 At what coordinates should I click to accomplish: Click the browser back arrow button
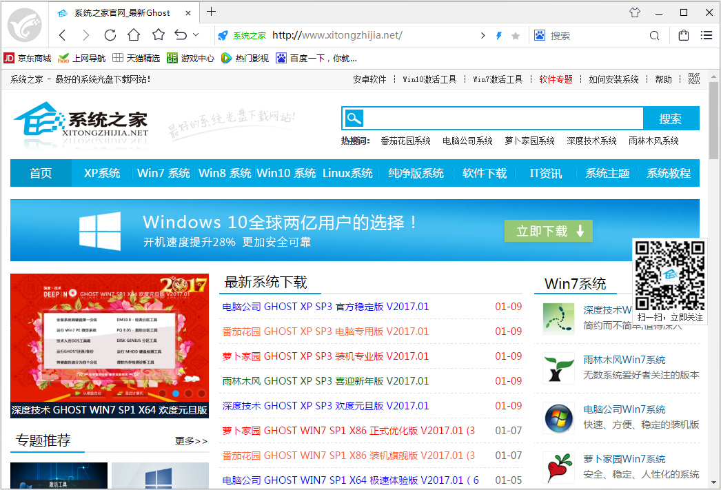pos(63,35)
